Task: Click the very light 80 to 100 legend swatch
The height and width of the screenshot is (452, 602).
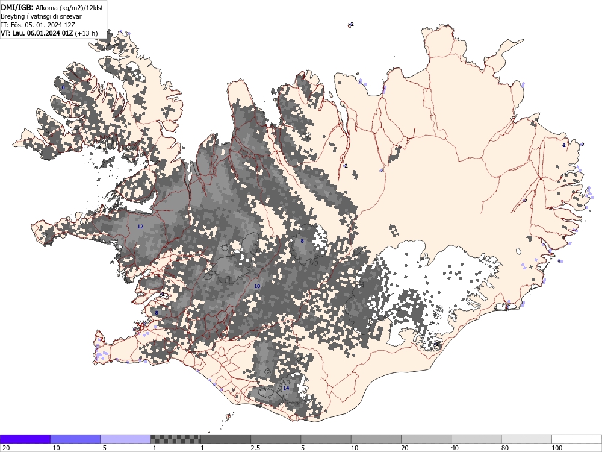Action: click(x=527, y=439)
